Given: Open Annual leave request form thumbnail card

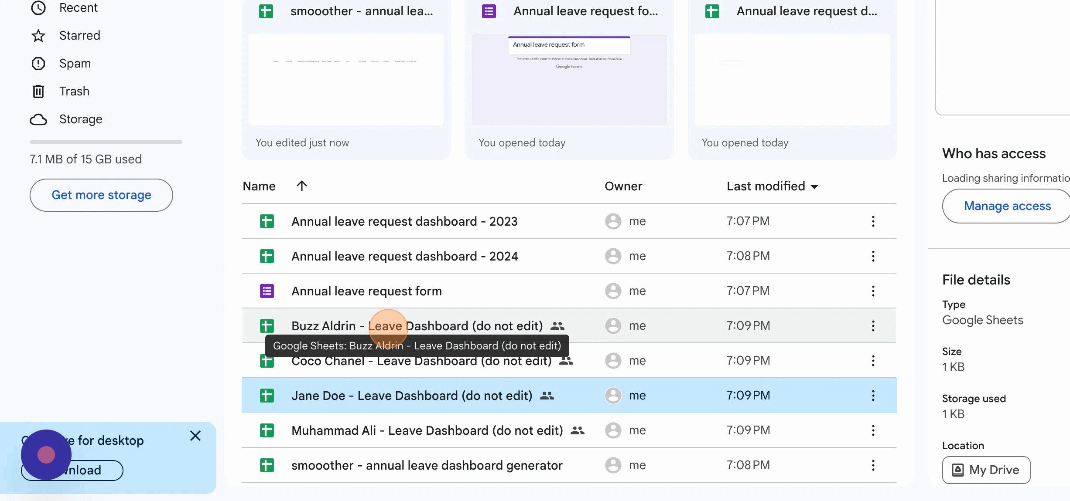Looking at the screenshot, I should tap(569, 80).
